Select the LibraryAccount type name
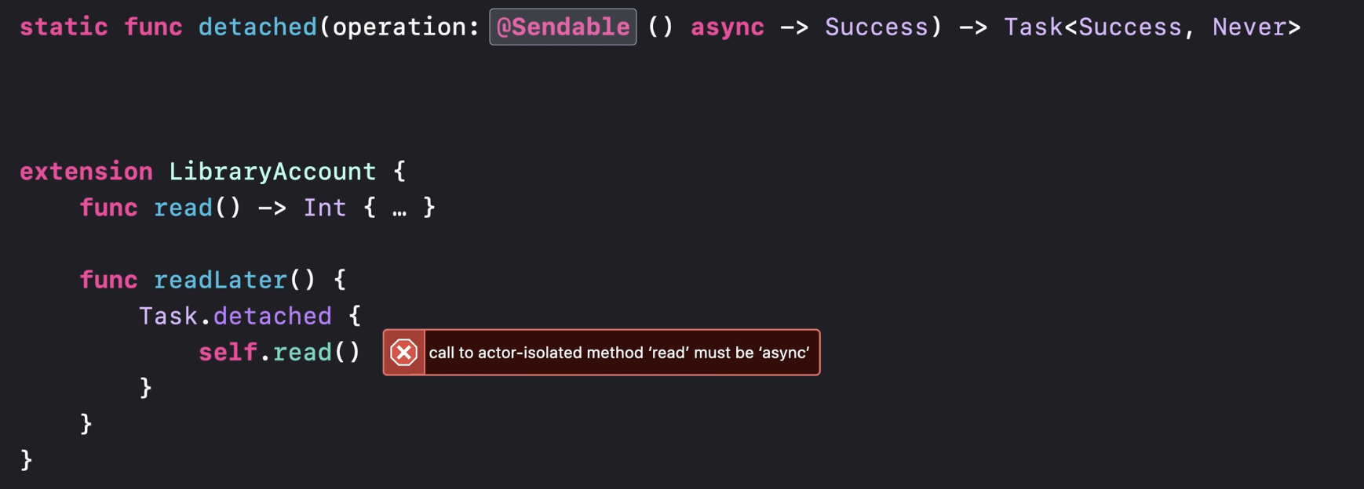 (x=272, y=172)
